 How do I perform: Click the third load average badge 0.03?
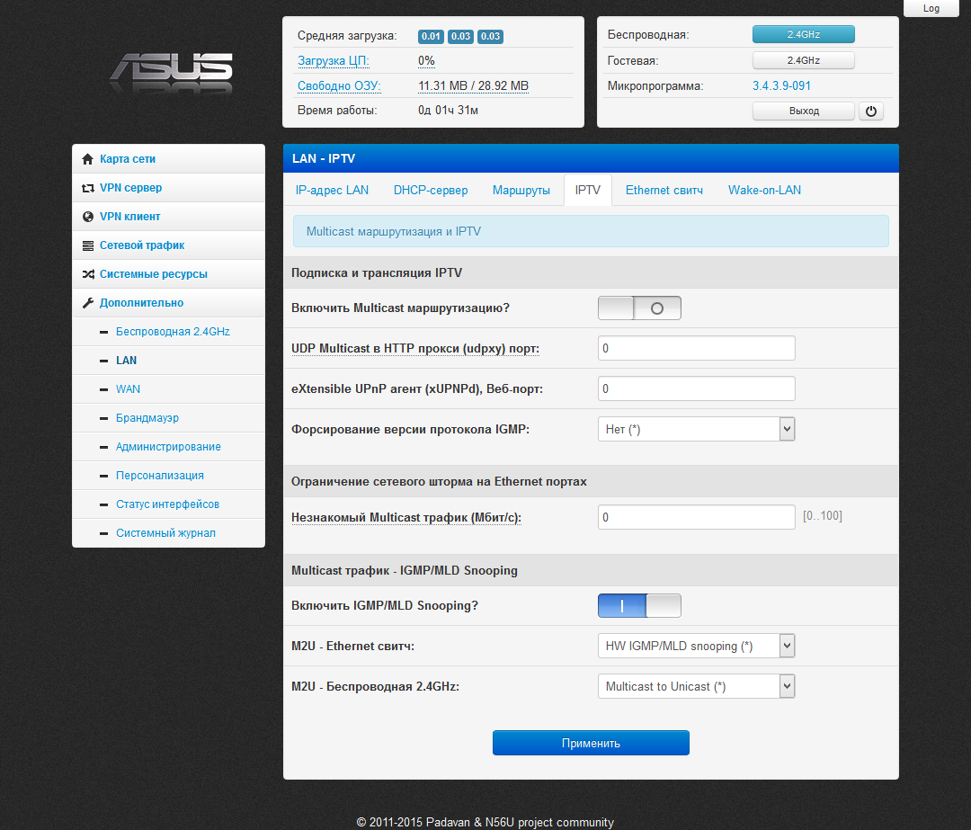coord(491,36)
